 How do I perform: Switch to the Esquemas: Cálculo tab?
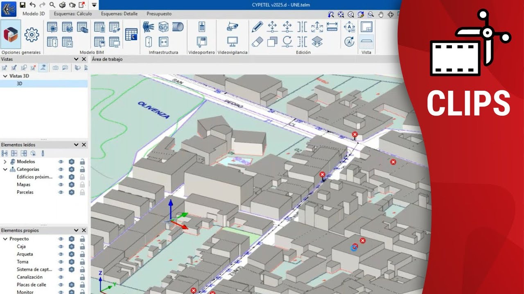73,14
